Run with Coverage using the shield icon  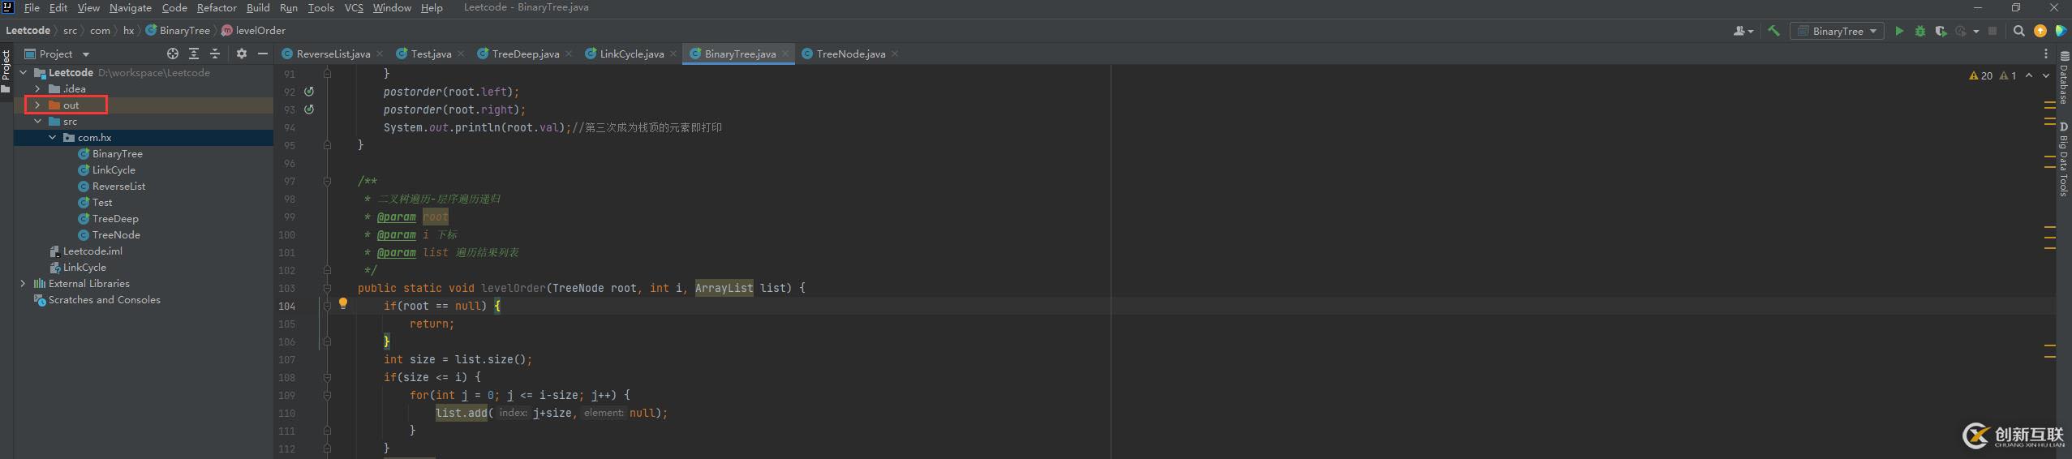click(1941, 31)
